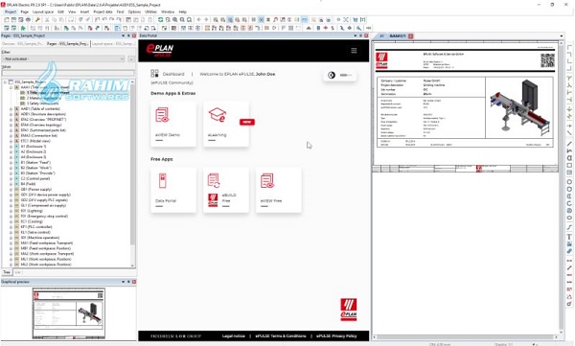
Task: Open the Utilities menu
Action: pyautogui.click(x=150, y=12)
